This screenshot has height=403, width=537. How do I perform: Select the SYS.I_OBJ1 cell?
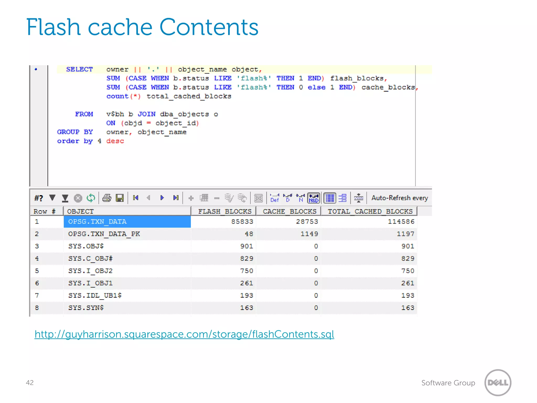pyautogui.click(x=127, y=283)
